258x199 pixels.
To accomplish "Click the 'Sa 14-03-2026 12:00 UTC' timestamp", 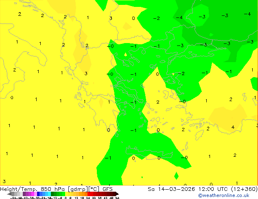I will pyautogui.click(x=189, y=189).
